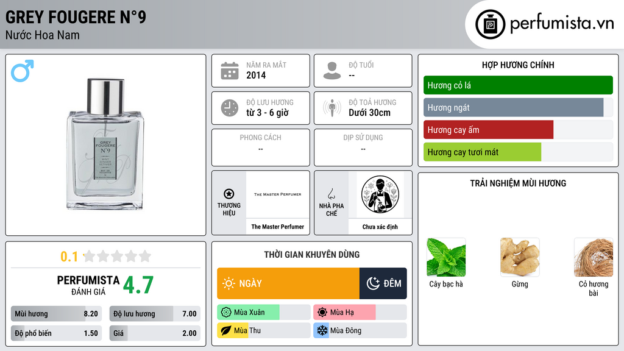Click the Nước Hoa Nam subtitle
Viewport: 624px width, 351px height.
(x=42, y=35)
